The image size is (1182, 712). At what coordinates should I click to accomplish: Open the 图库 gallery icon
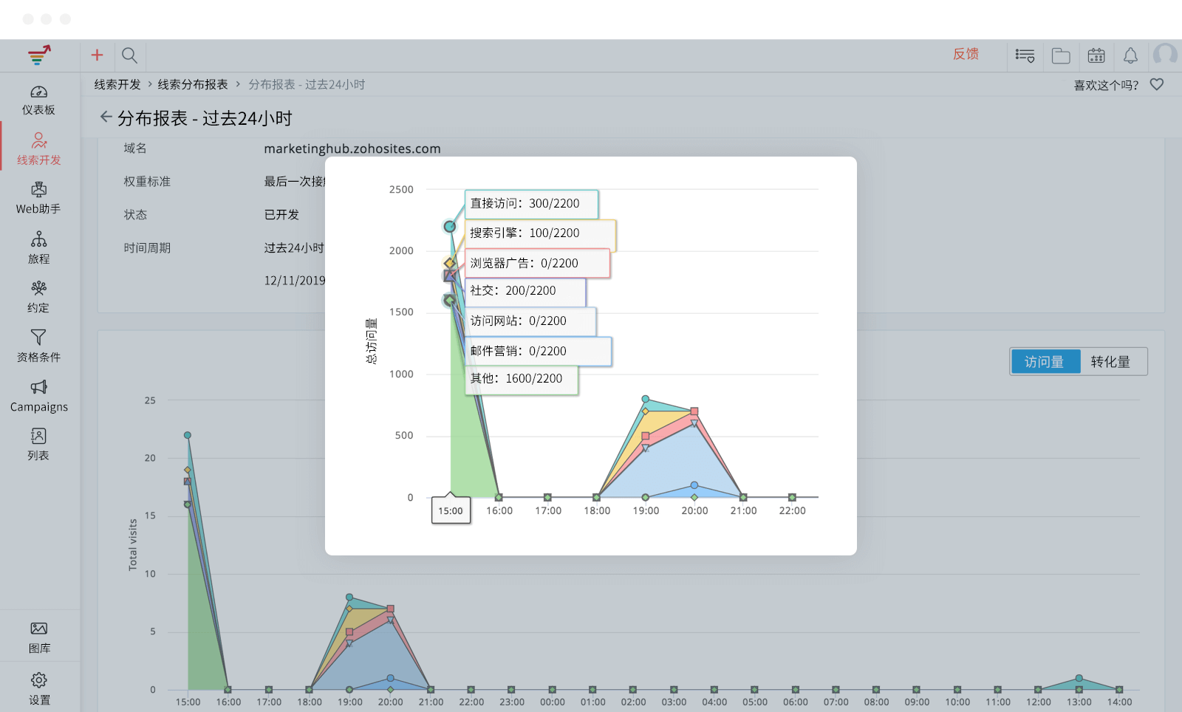pos(38,629)
